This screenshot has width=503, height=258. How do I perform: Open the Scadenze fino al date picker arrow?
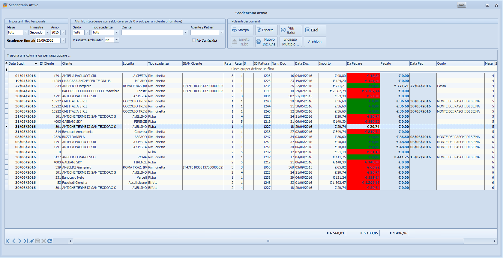coord(63,40)
